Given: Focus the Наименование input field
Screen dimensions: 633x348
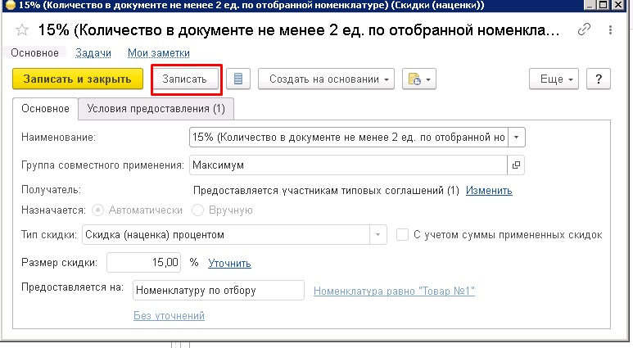Looking at the screenshot, I should point(348,138).
